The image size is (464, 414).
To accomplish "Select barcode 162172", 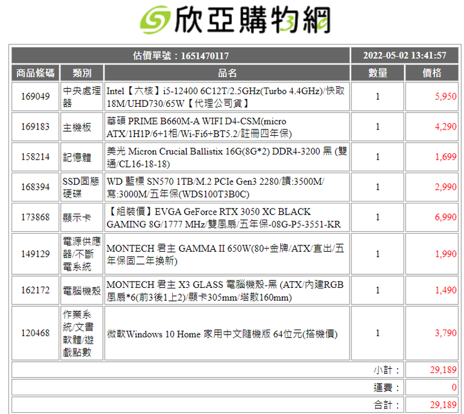I will 35,290.
